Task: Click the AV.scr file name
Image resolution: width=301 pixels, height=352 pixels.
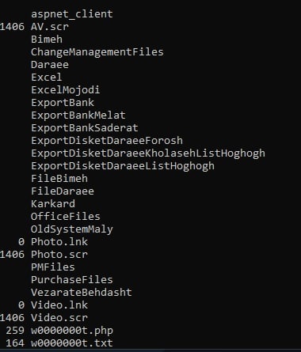Action: click(50, 26)
